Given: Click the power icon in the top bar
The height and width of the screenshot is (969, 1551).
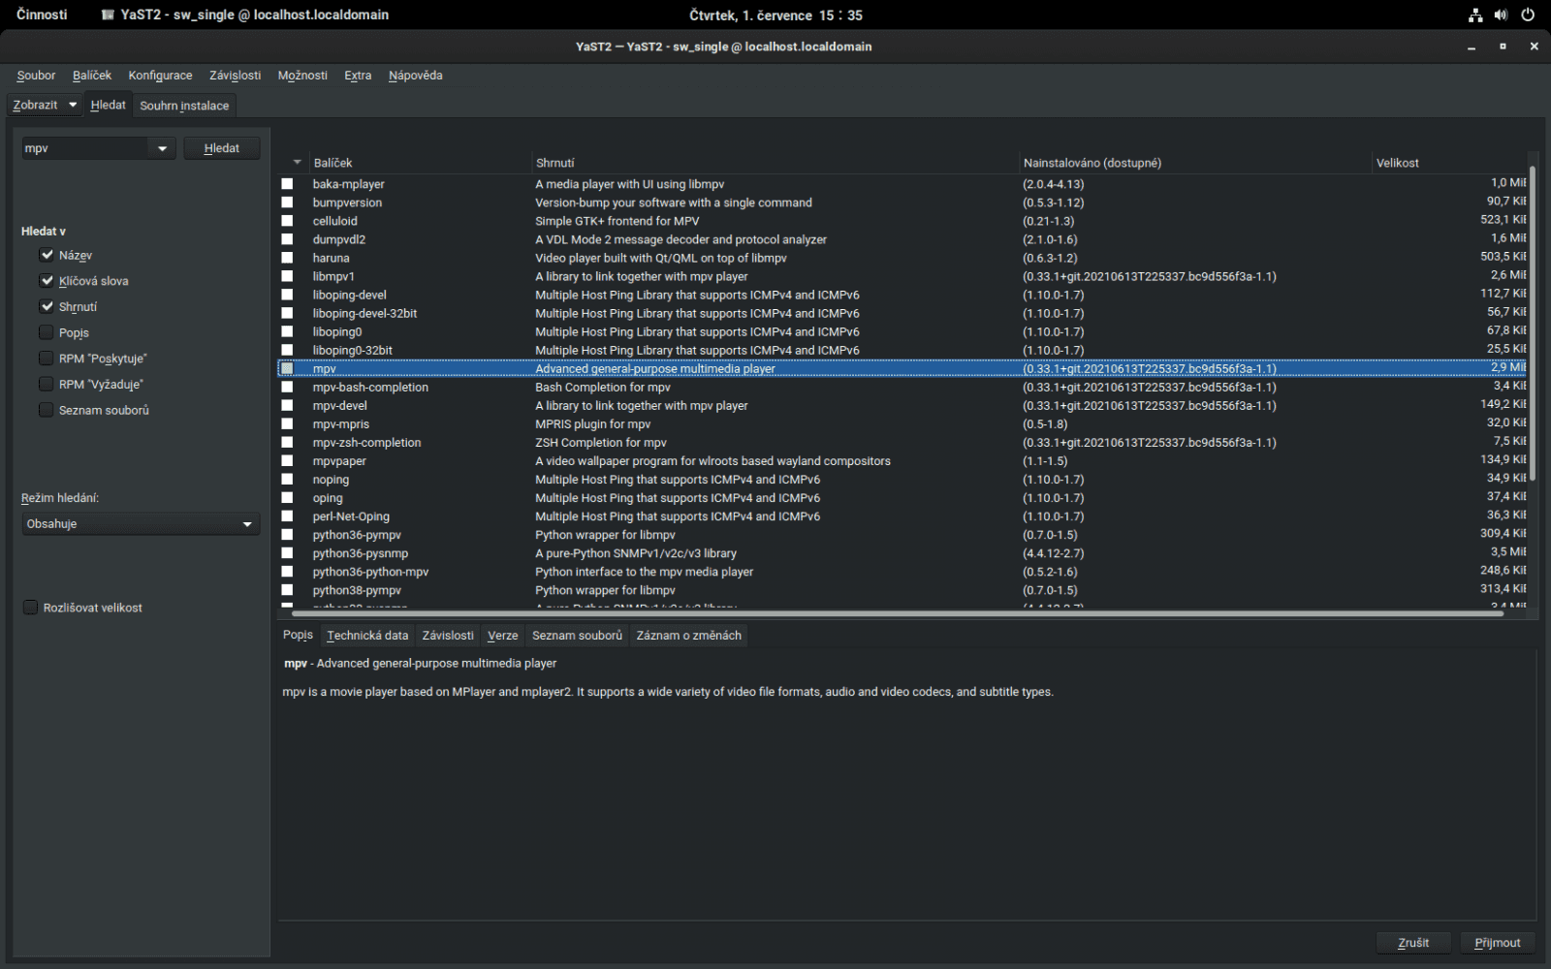Looking at the screenshot, I should coord(1529,15).
